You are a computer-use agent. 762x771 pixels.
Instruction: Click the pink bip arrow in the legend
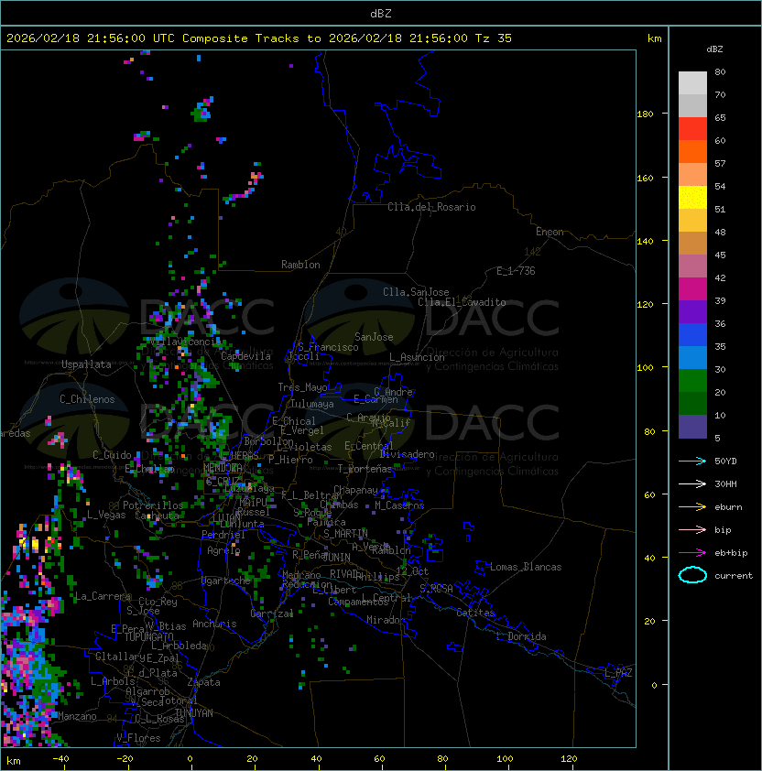point(692,530)
